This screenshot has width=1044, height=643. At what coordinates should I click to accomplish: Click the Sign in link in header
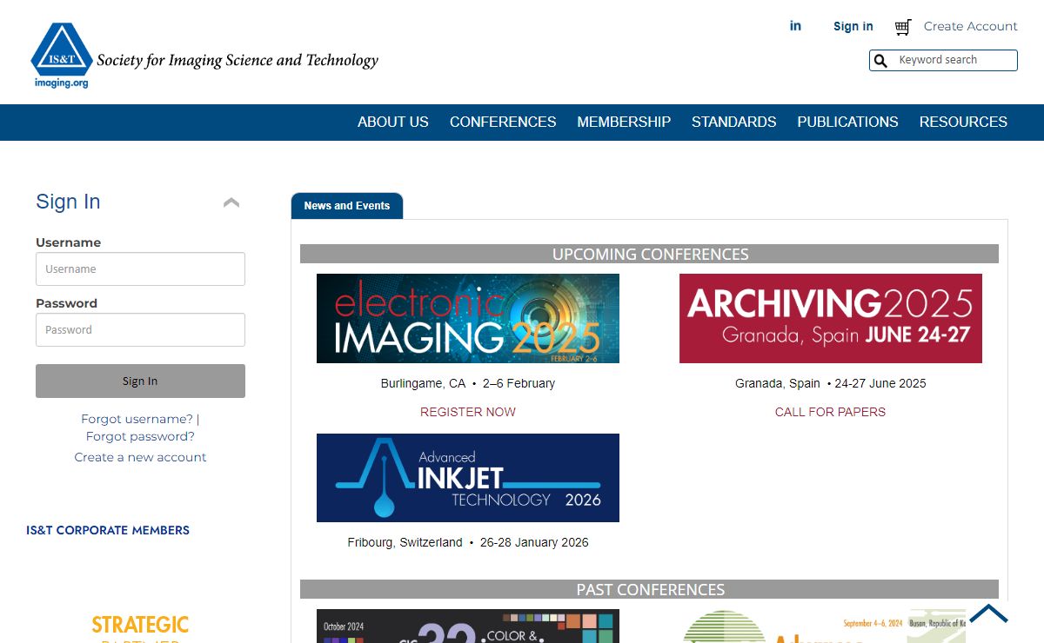853,26
